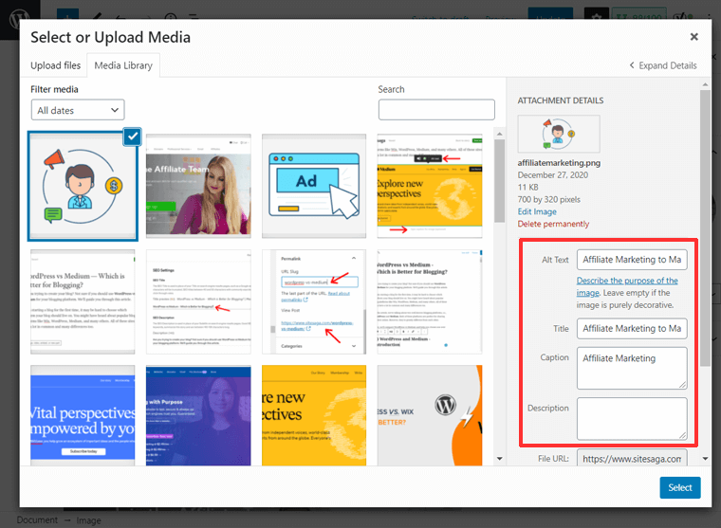Select the Affiliate Team woman photo thumbnail
Viewport: 721px width, 528px height.
click(198, 186)
